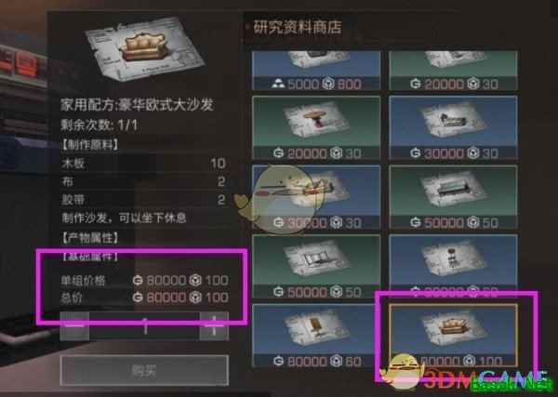Click the 研究资料商店 shop header
558x397 pixels.
click(298, 27)
